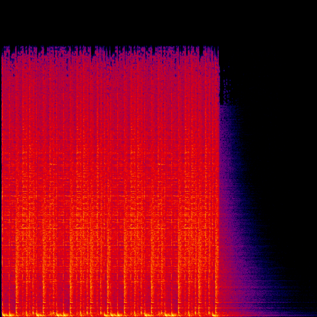
Task: Click the orange low-frequency area near bottom center
Action: point(124,279)
